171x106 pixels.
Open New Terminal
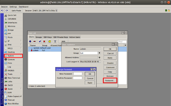tap(13, 78)
